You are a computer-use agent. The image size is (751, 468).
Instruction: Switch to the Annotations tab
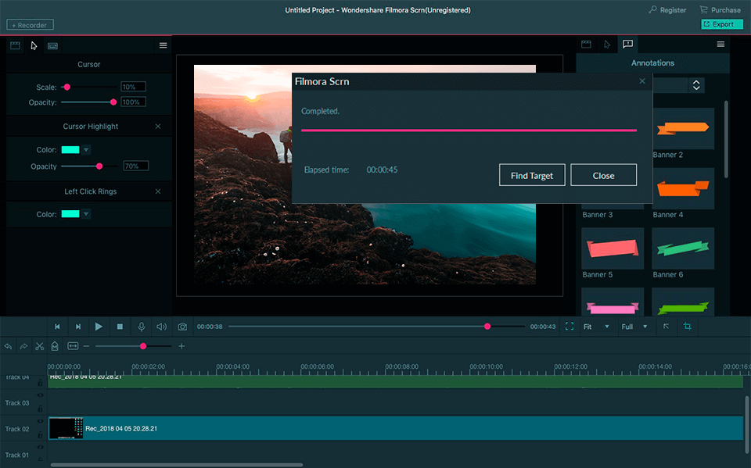click(x=627, y=45)
